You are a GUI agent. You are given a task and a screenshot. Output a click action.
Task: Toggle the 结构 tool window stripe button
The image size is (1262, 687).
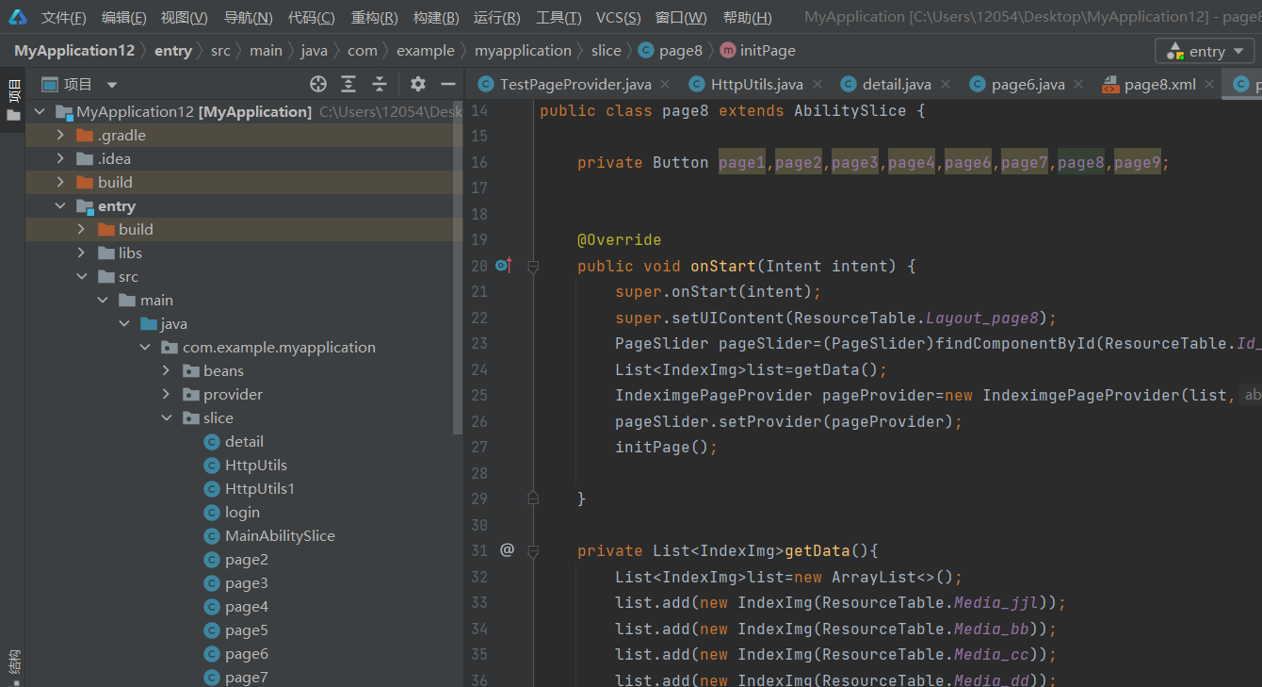pos(13,664)
